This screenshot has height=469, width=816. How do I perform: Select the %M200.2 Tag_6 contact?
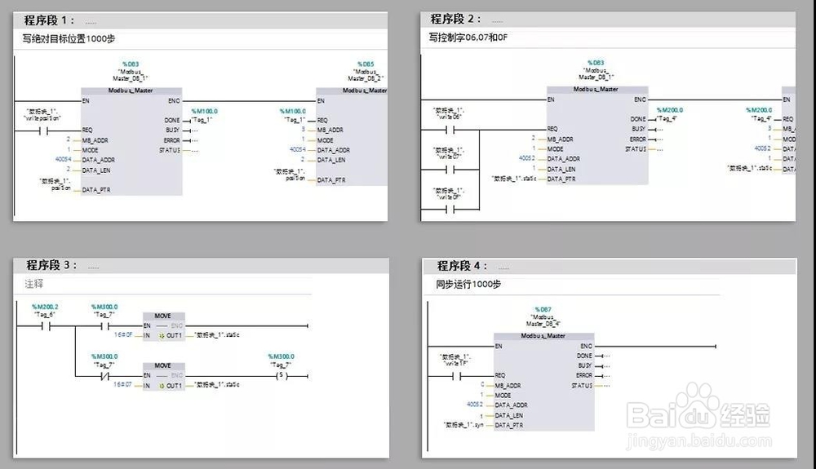click(46, 326)
